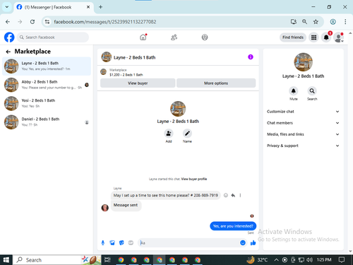Open Chrome three-dot menu
The width and height of the screenshot is (353, 265).
345,22
